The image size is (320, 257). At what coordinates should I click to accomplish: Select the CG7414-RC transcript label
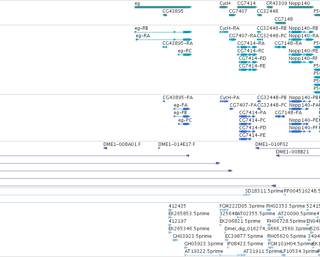click(x=250, y=51)
